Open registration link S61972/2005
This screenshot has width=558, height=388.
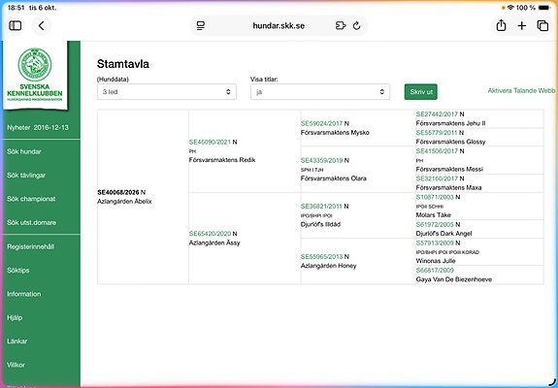[x=435, y=224]
